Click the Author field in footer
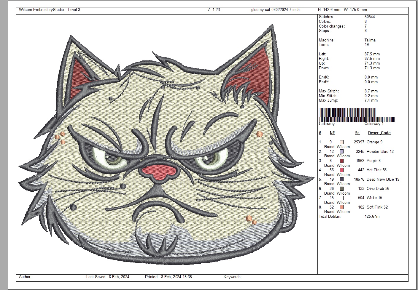The height and width of the screenshot is (290, 418). click(x=25, y=277)
